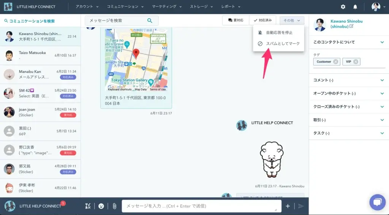Click the send message arrow icon
Image resolution: width=389 pixels, height=215 pixels.
300,206
